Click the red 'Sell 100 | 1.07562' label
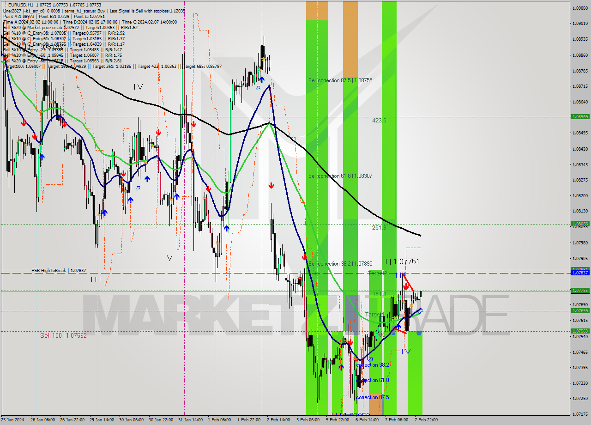This screenshot has height=425, width=591. point(63,335)
